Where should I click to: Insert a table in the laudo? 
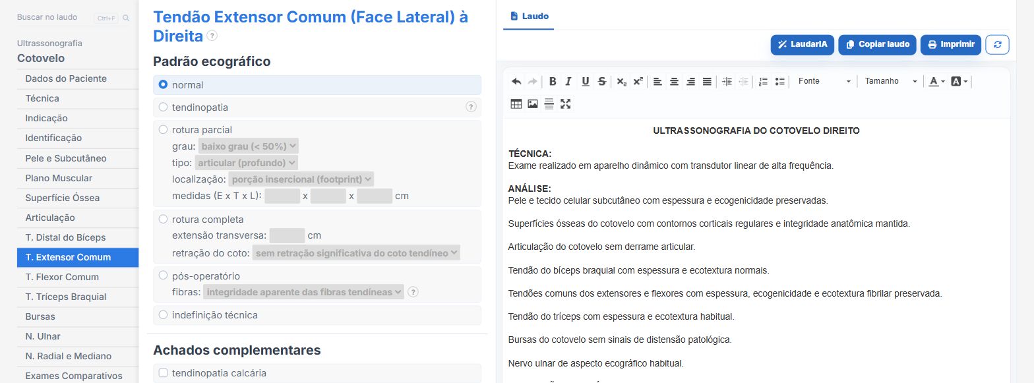point(516,103)
